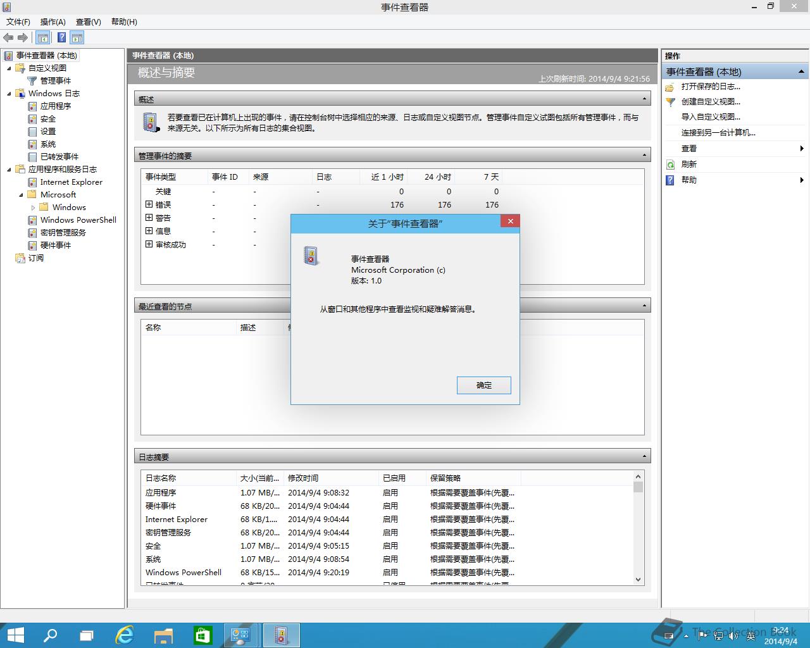The width and height of the screenshot is (810, 648).
Task: Click 创建自定义视图 funnel icon
Action: tap(670, 102)
